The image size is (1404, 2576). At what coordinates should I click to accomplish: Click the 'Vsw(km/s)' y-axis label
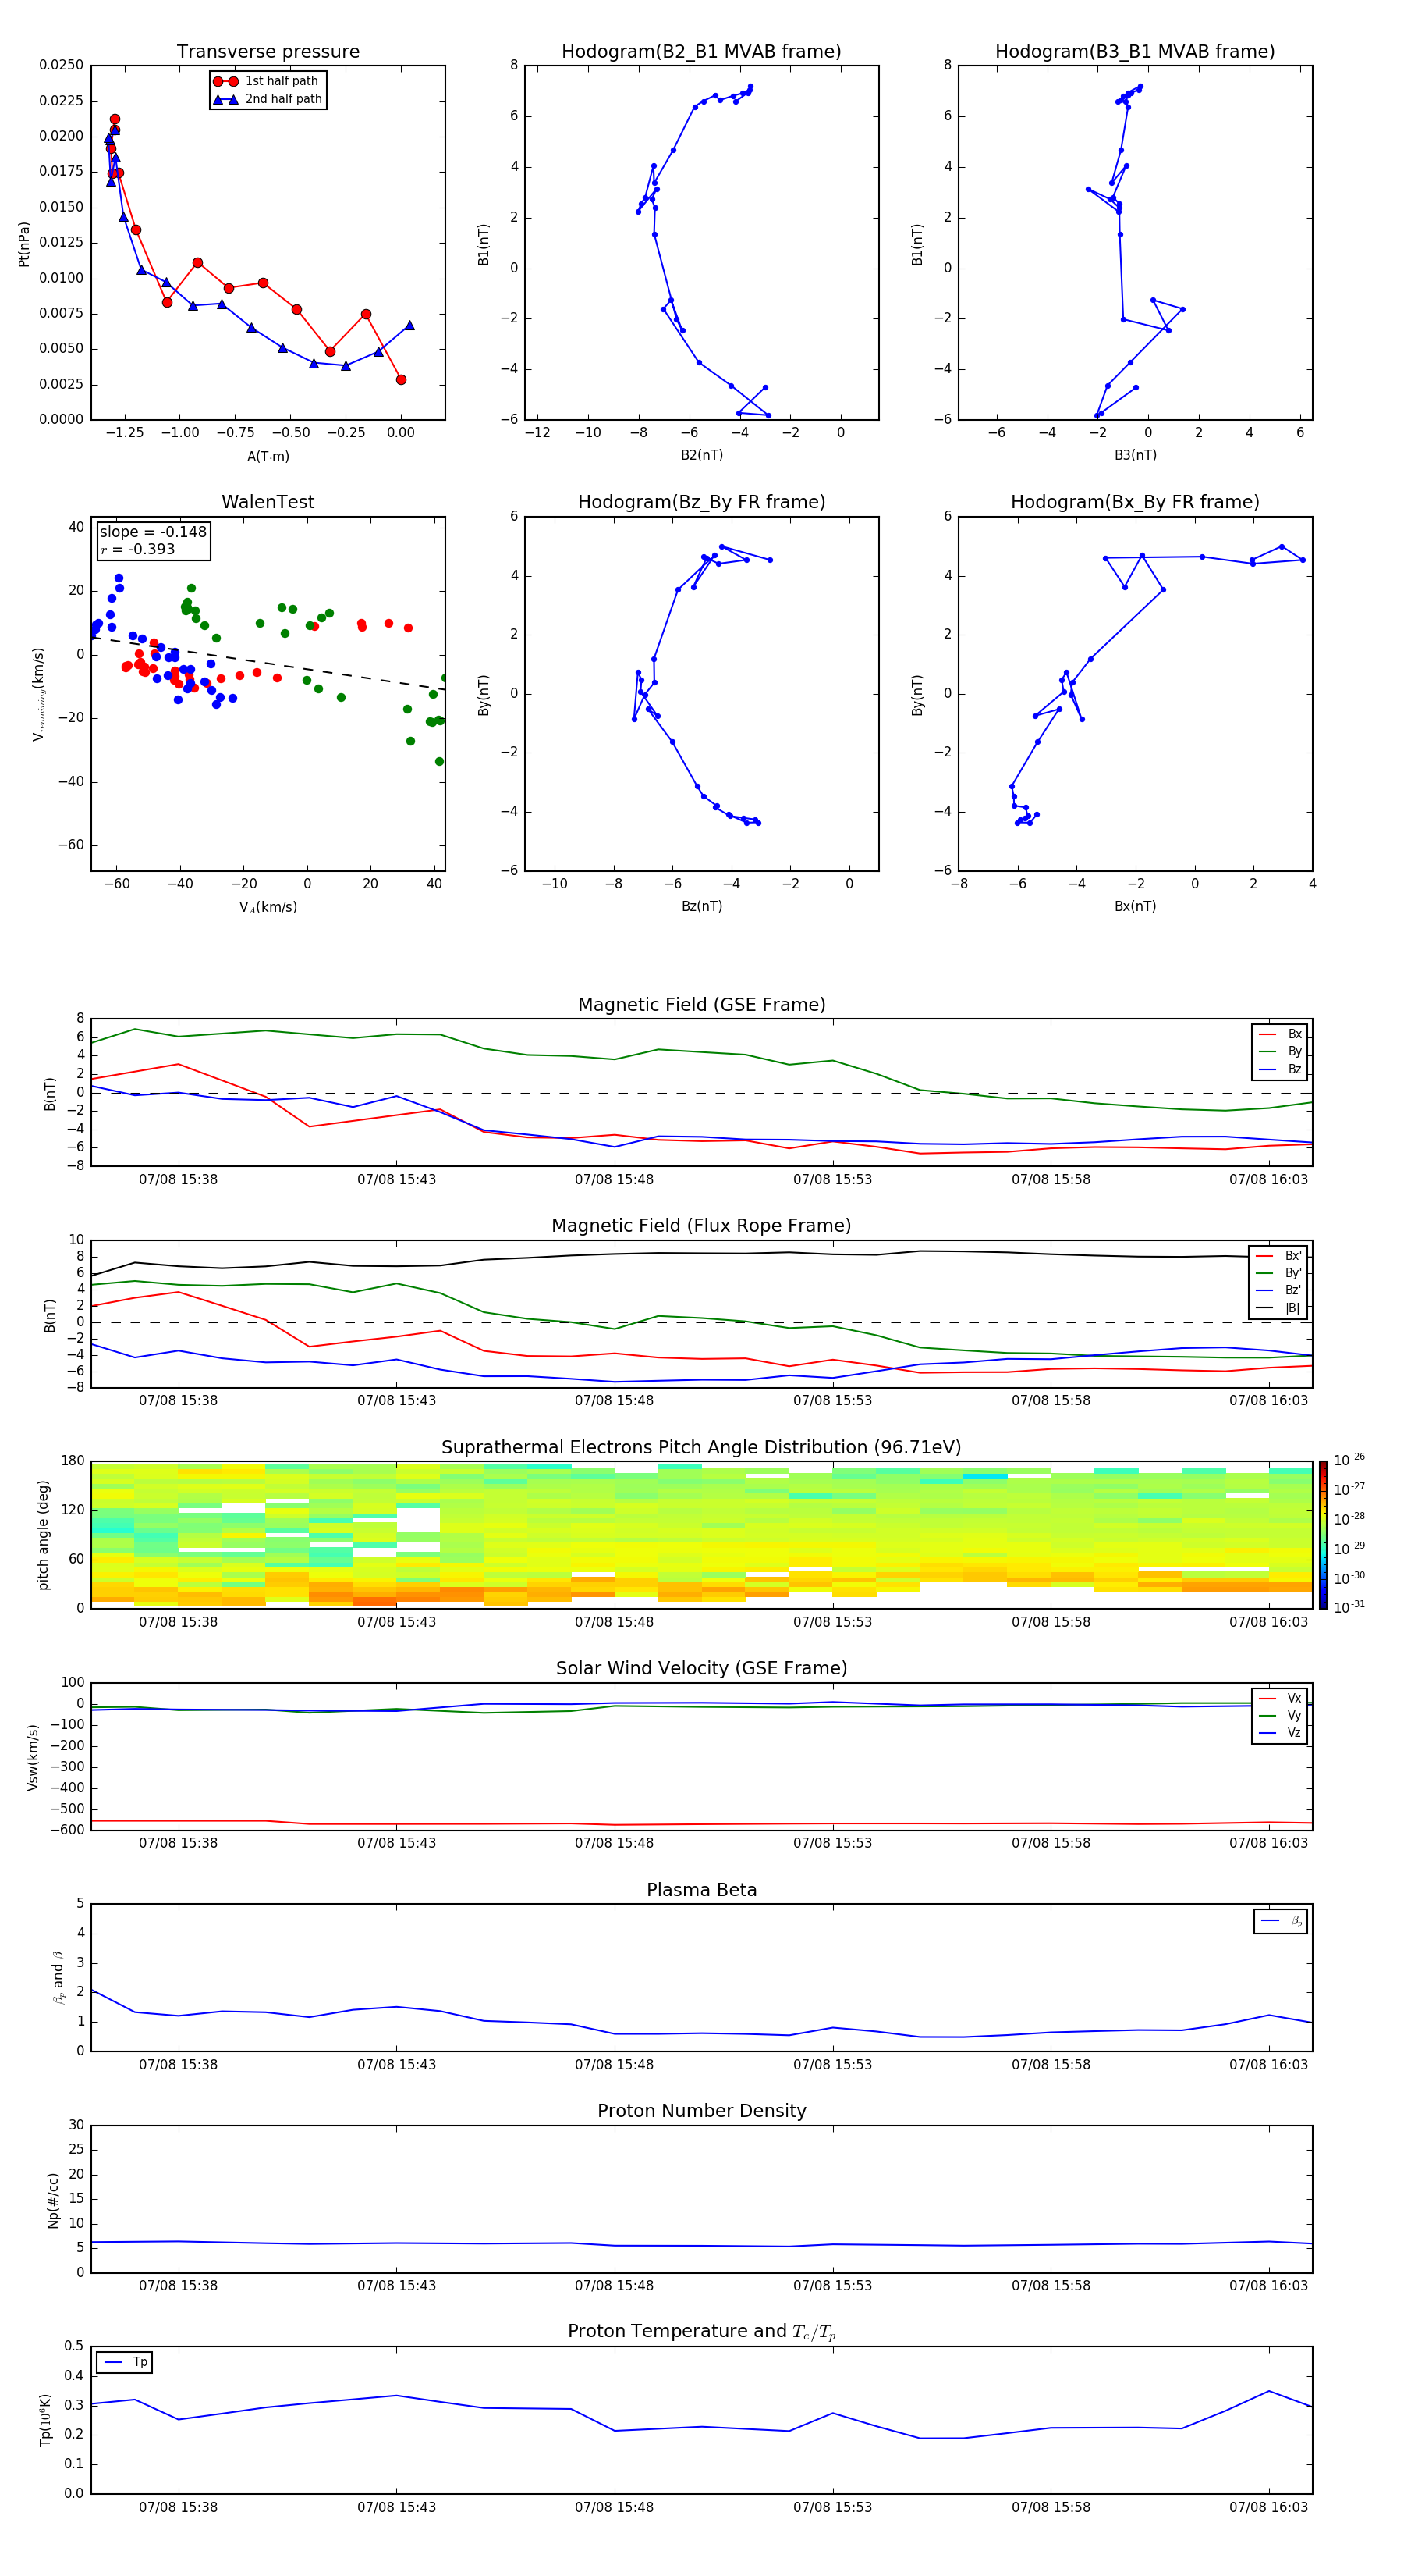(x=33, y=1757)
